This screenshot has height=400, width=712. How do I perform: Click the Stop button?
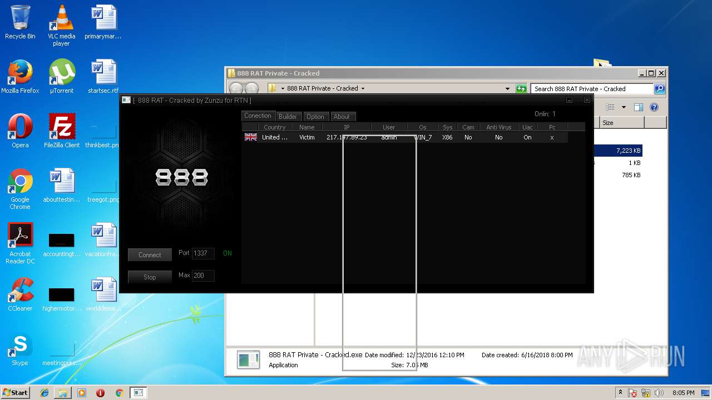tap(150, 277)
